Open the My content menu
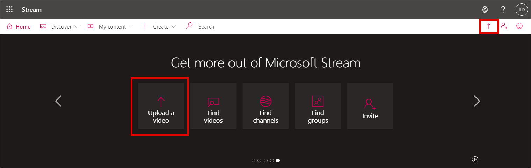This screenshot has height=168, width=531. (x=110, y=26)
